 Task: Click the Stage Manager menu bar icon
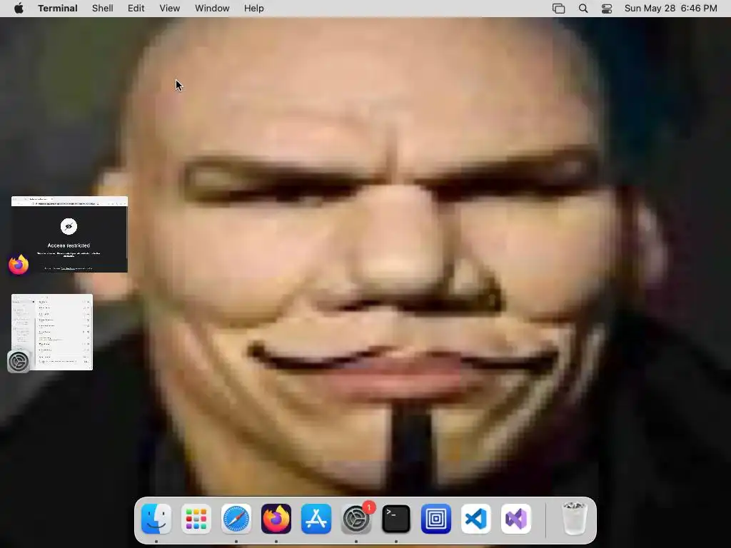pos(558,9)
